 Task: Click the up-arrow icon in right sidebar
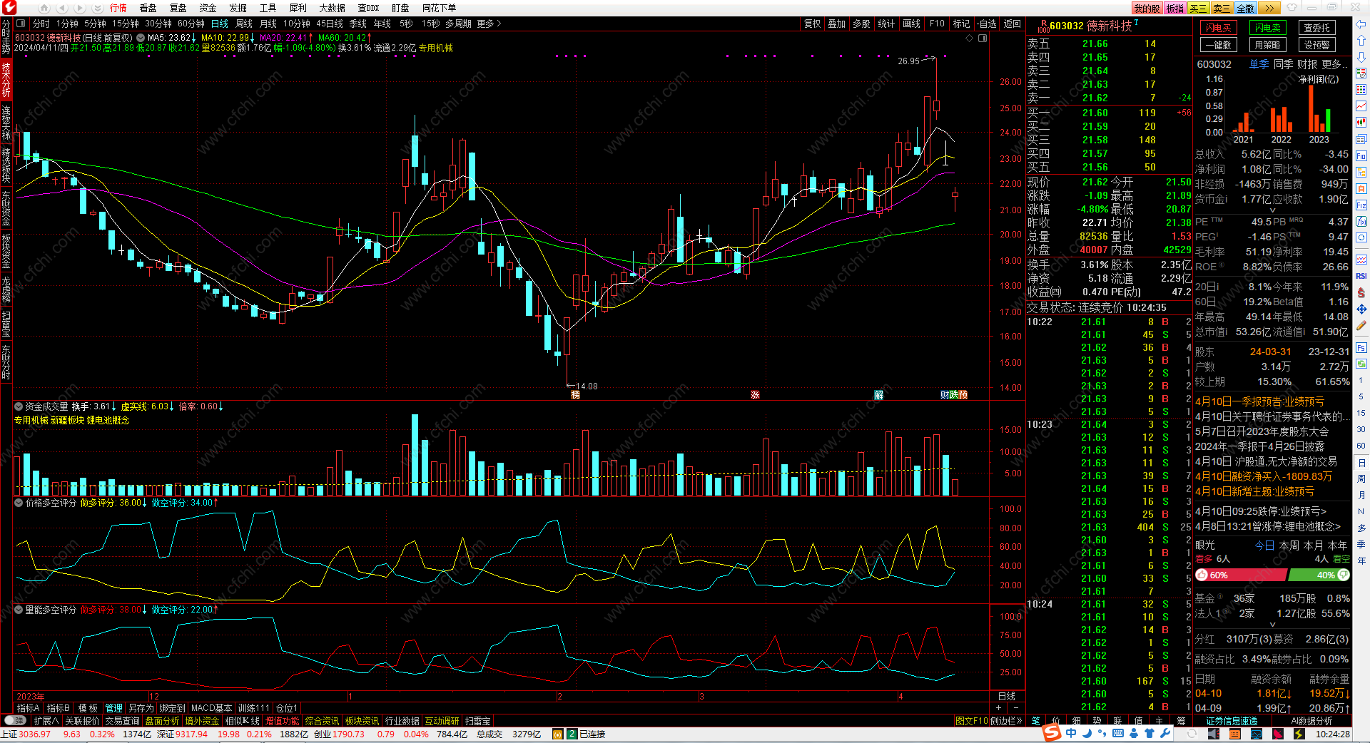(1361, 41)
